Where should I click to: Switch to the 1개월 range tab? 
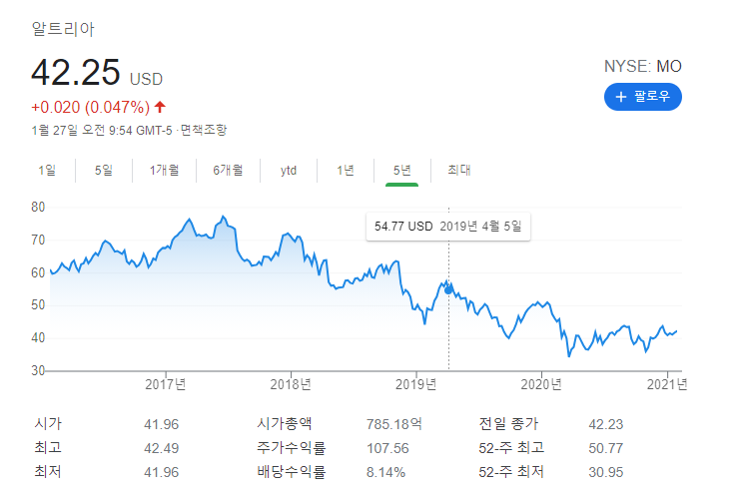point(164,170)
